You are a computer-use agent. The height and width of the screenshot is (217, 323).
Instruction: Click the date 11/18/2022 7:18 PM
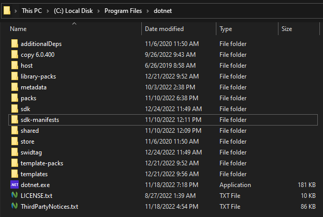coord(172,185)
